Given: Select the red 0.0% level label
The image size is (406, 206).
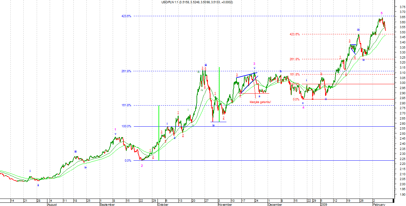Looking at the screenshot, I should point(296,99).
